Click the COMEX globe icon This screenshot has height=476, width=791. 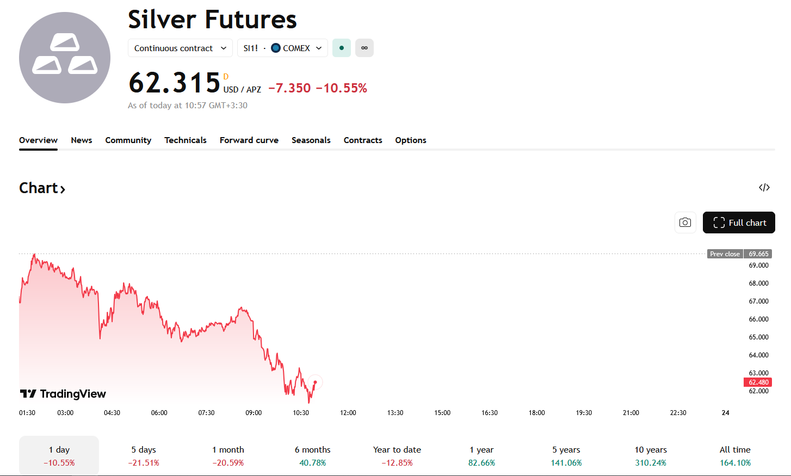click(276, 48)
